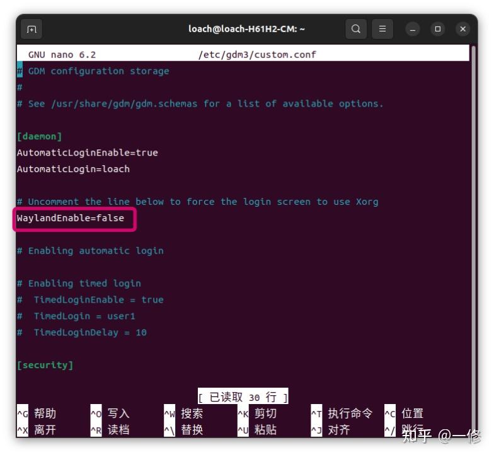Open the terminal hamburger menu

[382, 29]
